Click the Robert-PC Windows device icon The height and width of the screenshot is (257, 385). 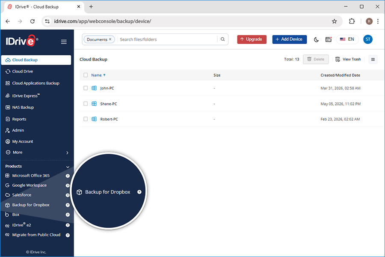[94, 119]
